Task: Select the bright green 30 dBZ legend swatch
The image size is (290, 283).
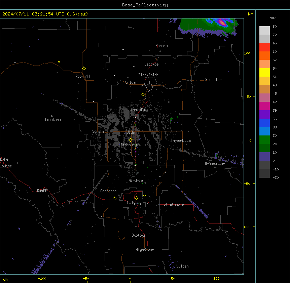Action: coord(264,140)
